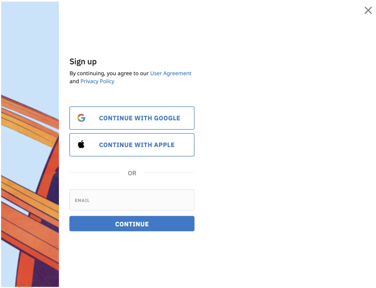Select the Continue with Google sign-in option
Viewport: 376px width, 288px height.
[x=132, y=118]
